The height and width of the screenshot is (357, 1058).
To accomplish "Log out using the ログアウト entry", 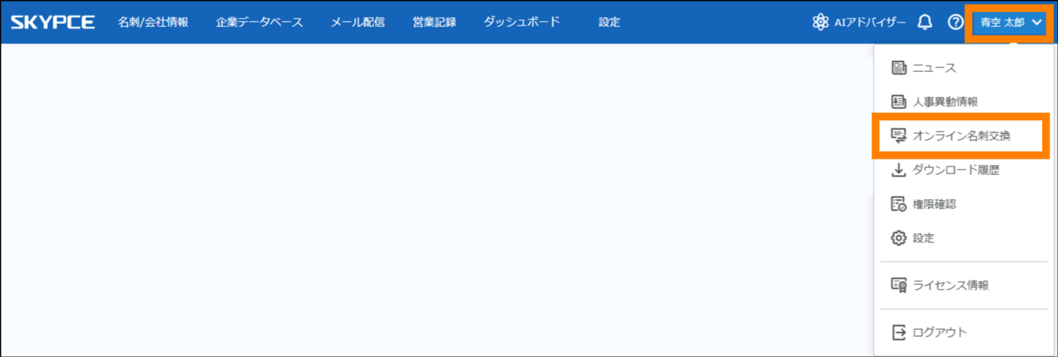I will pos(939,332).
